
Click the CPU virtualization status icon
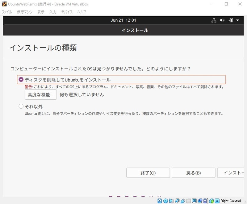(x=206, y=201)
